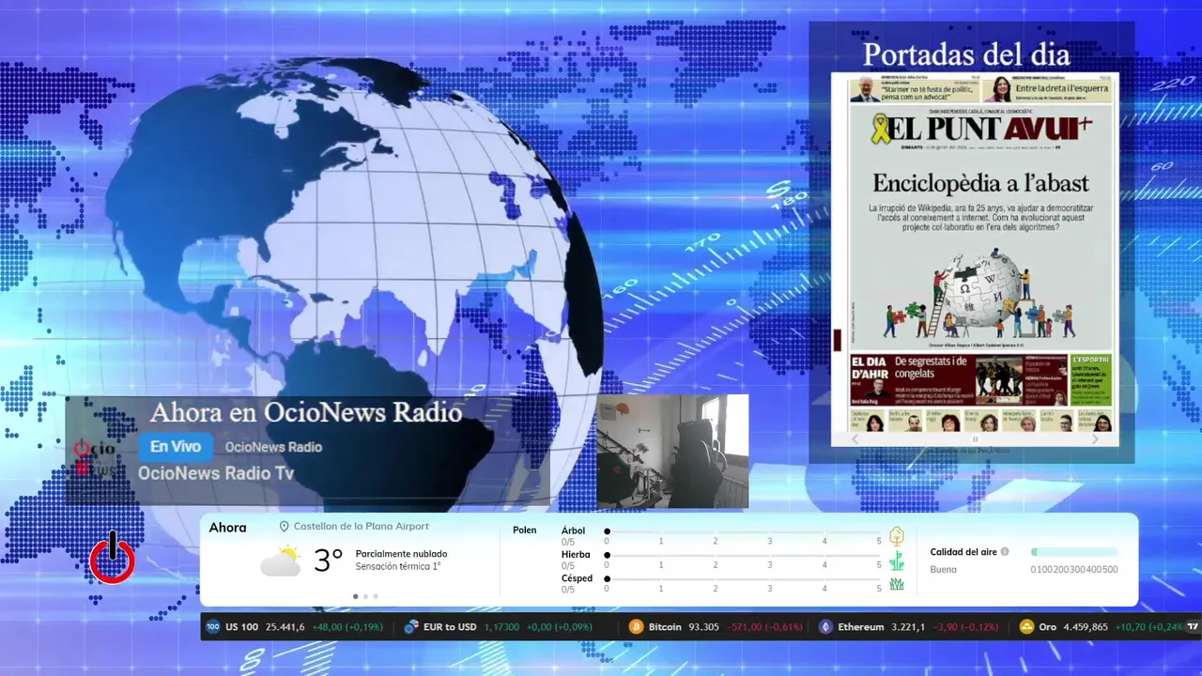Click the Hierba plant pollen icon
Image resolution: width=1202 pixels, height=676 pixels.
(897, 561)
